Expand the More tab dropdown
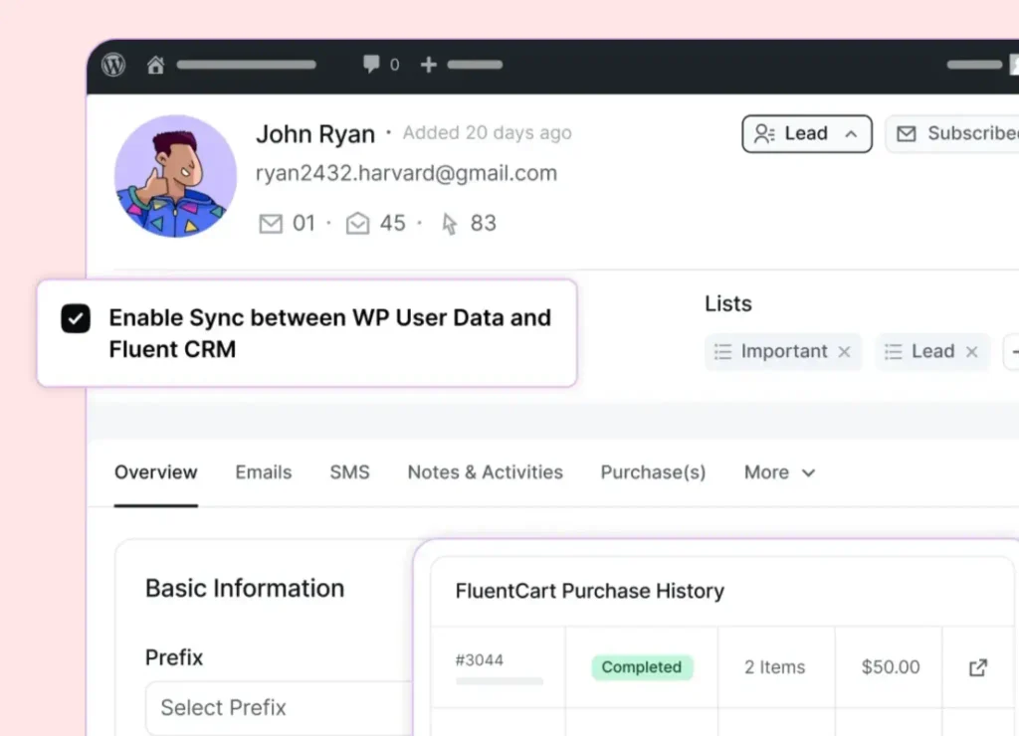Viewport: 1019px width, 736px height. coord(779,472)
